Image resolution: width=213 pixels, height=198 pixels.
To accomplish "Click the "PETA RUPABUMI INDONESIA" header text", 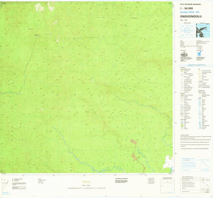I will point(191,4).
